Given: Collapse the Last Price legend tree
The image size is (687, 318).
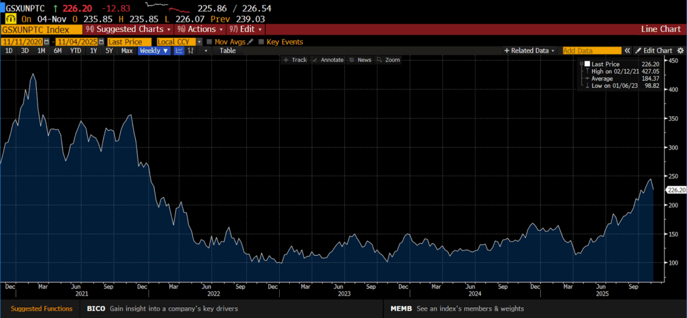Looking at the screenshot, I should [x=581, y=64].
